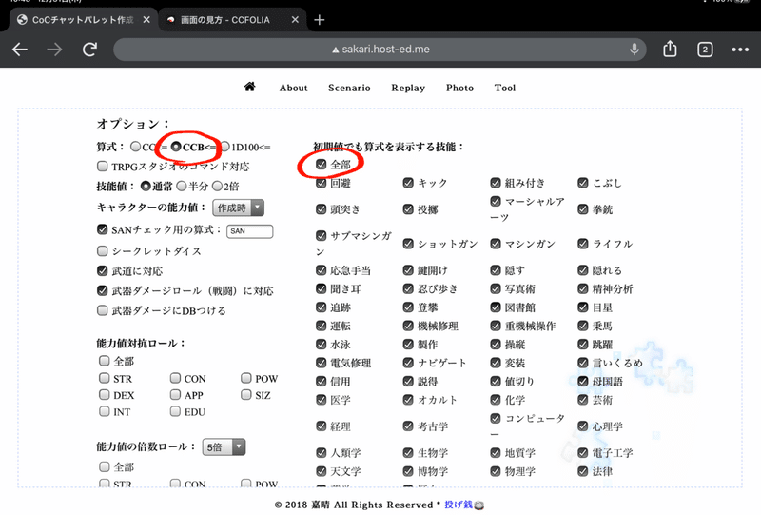Screen dimensions: 761x515
Task: Toggle the SANチェック用の算式 checkbox
Action: coord(102,229)
